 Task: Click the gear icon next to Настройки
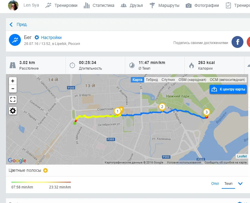click(37, 38)
